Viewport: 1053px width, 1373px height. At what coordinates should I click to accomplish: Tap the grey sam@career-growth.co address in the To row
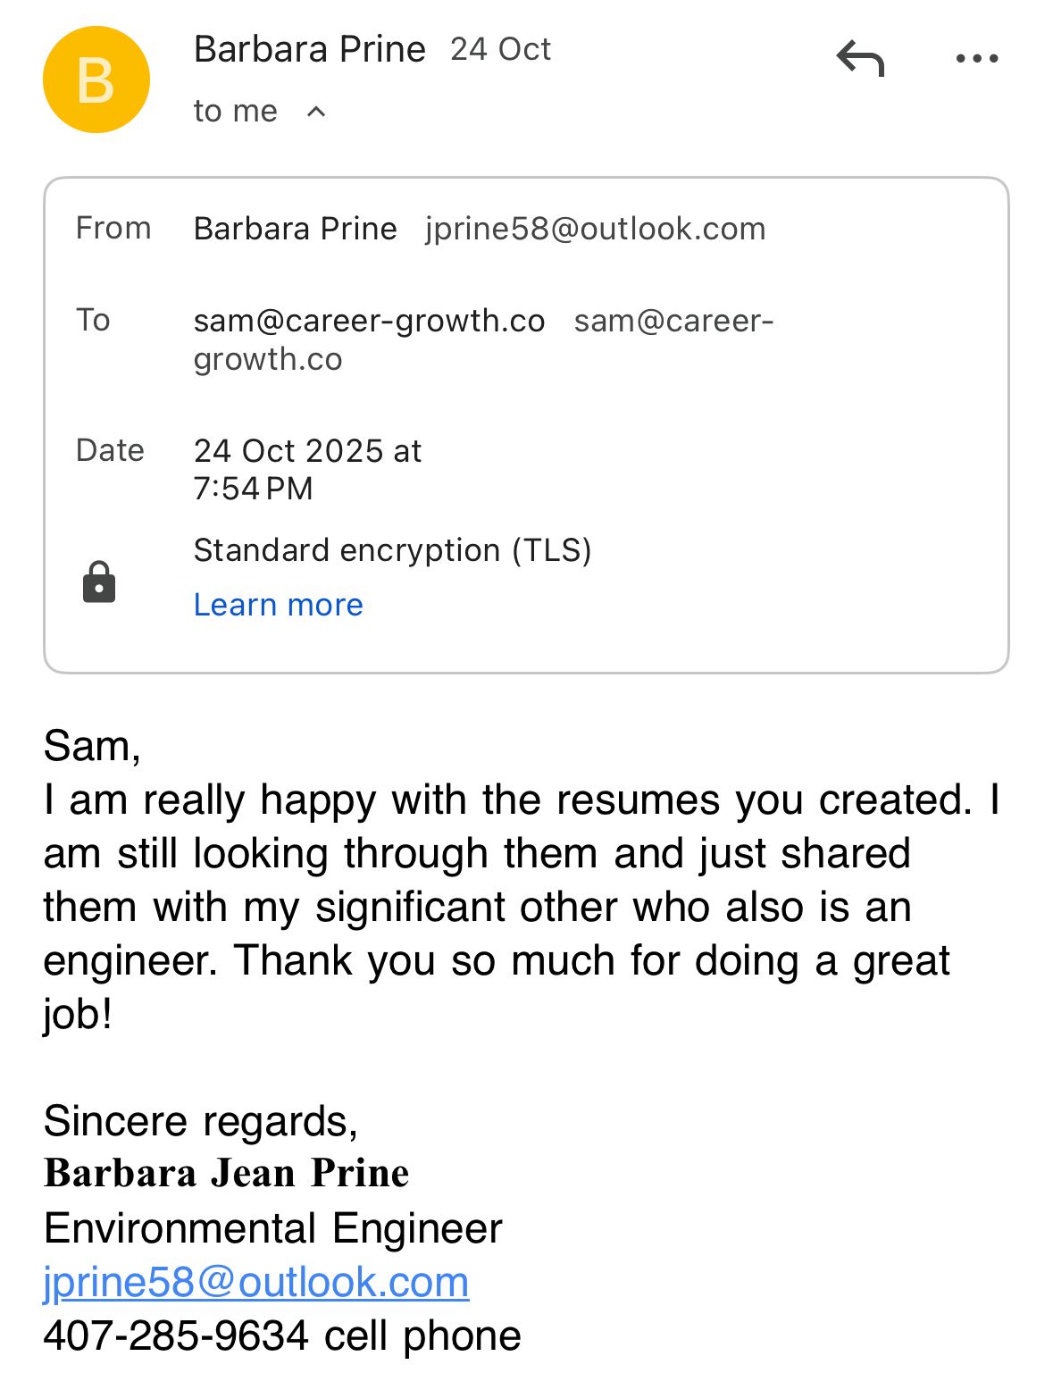(673, 322)
